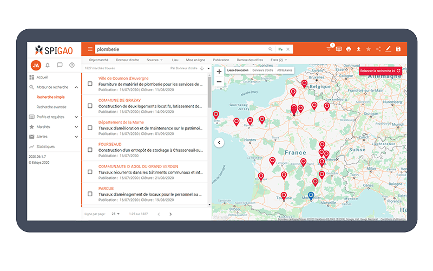This screenshot has height=271, width=433.
Task: Clear the search field with the X
Action: (288, 49)
